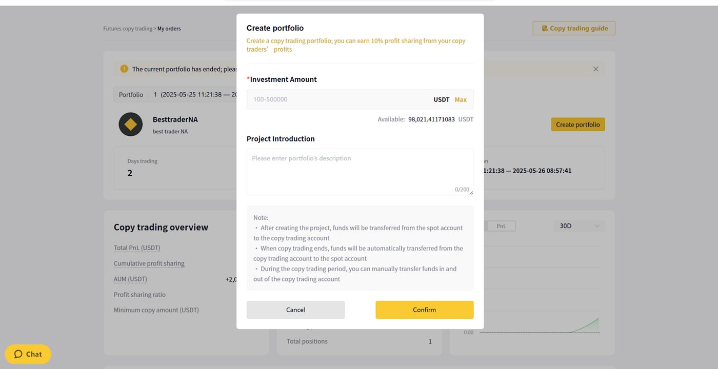The width and height of the screenshot is (718, 369).
Task: Click the BesttraderNA avatar icon
Action: (x=131, y=125)
